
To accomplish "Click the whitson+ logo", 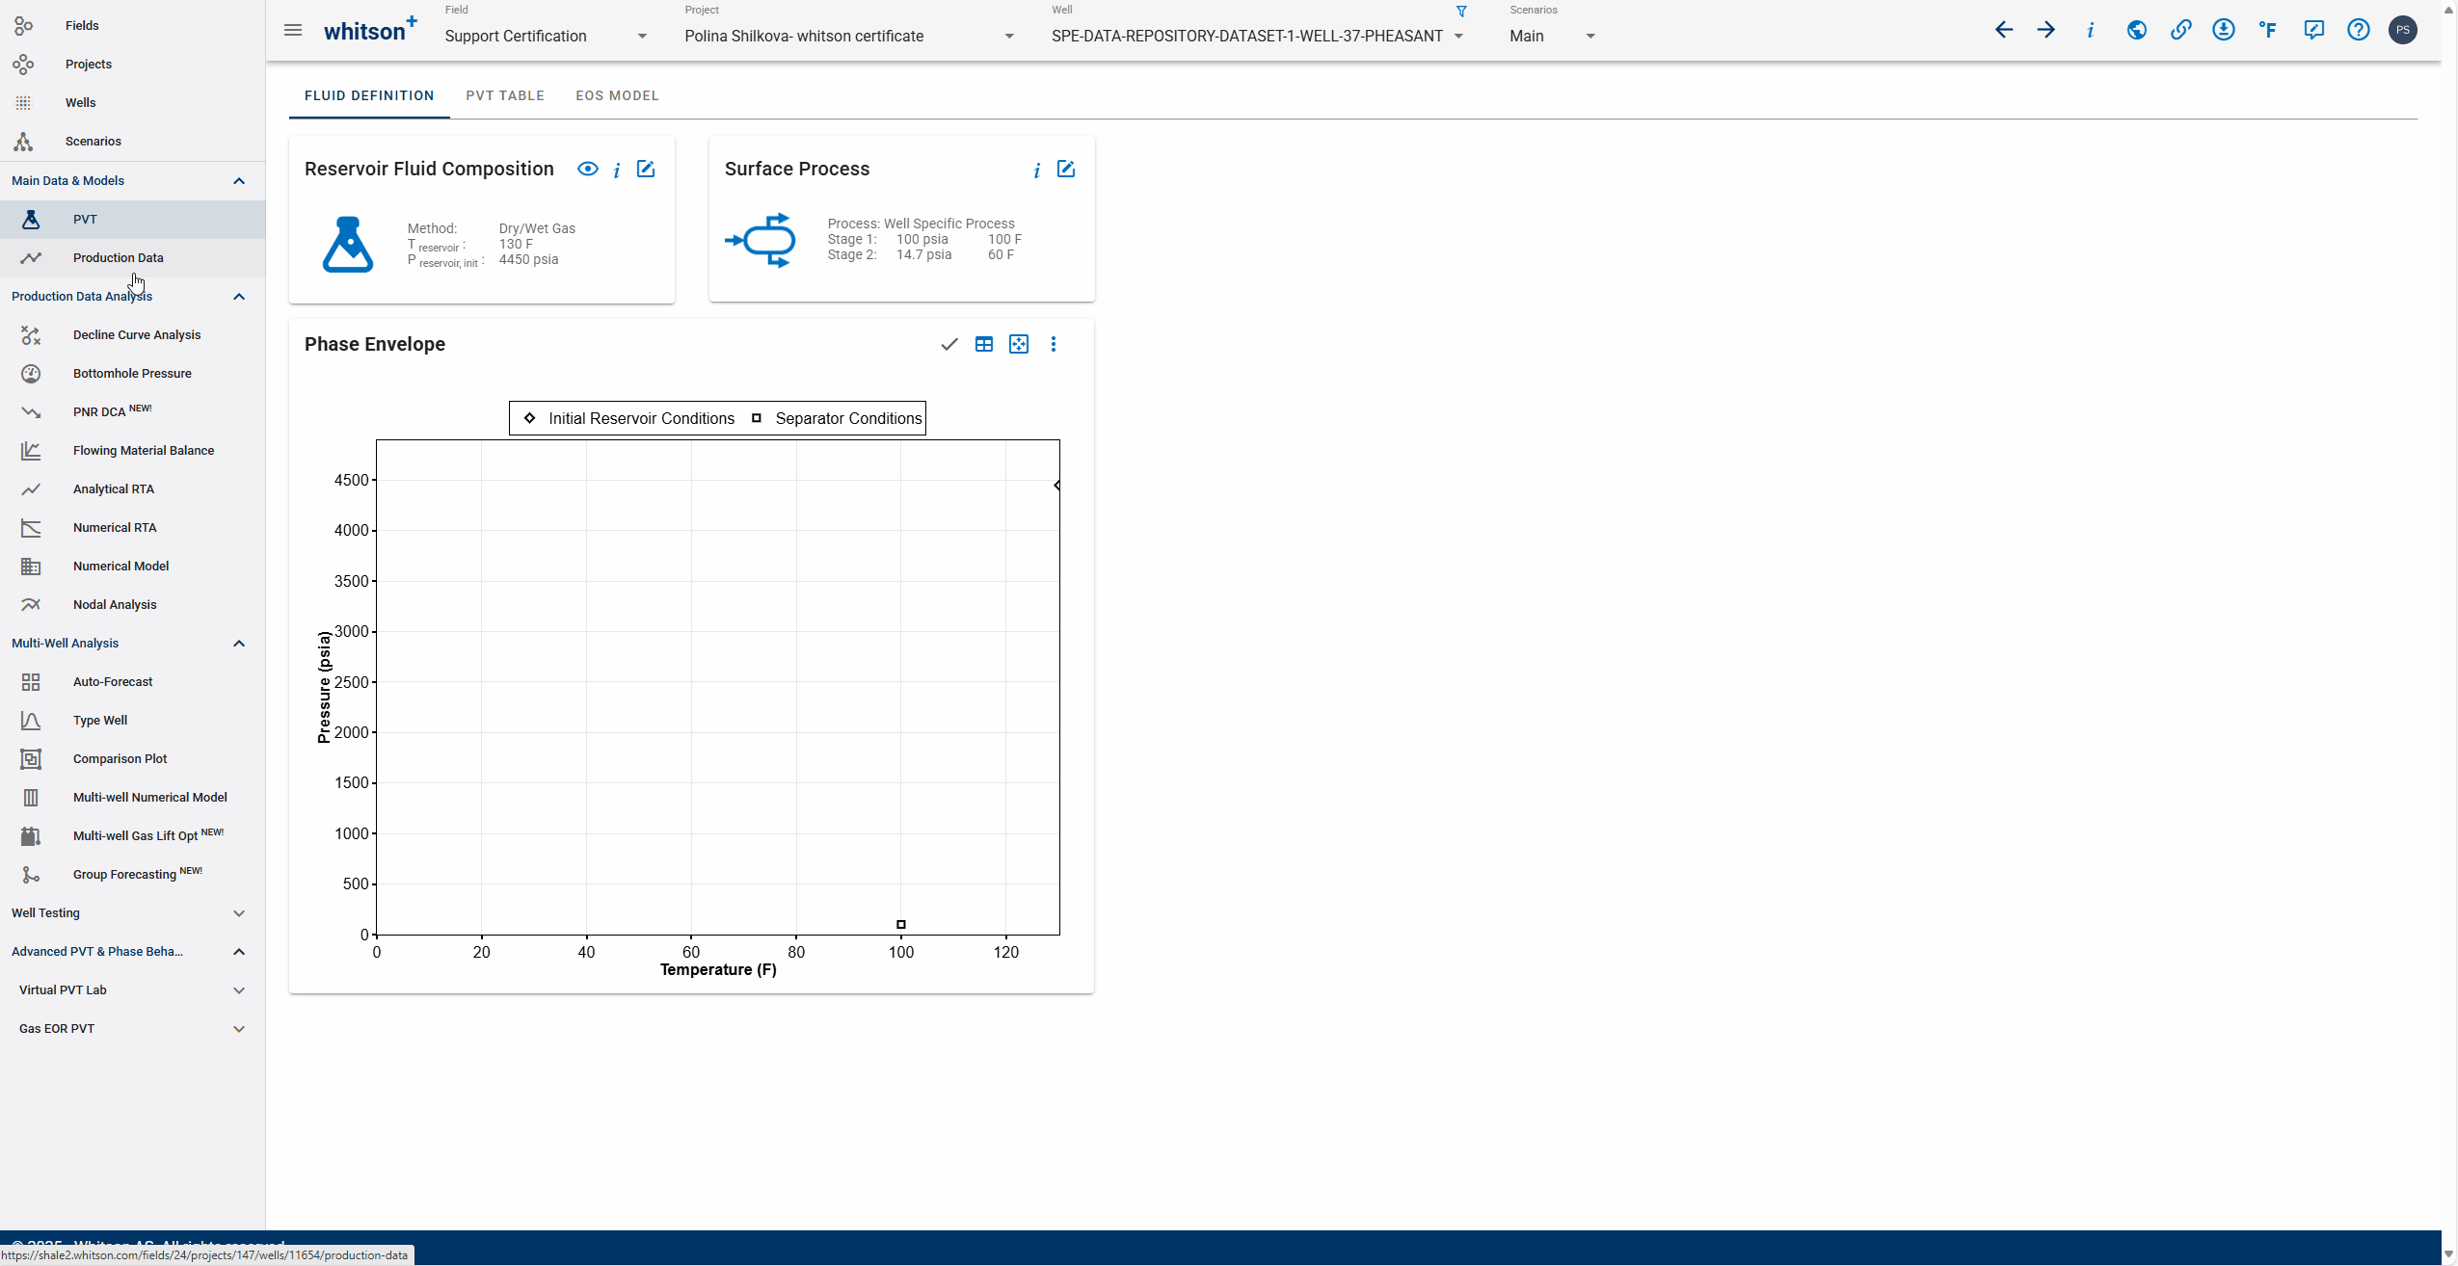I will [x=370, y=30].
